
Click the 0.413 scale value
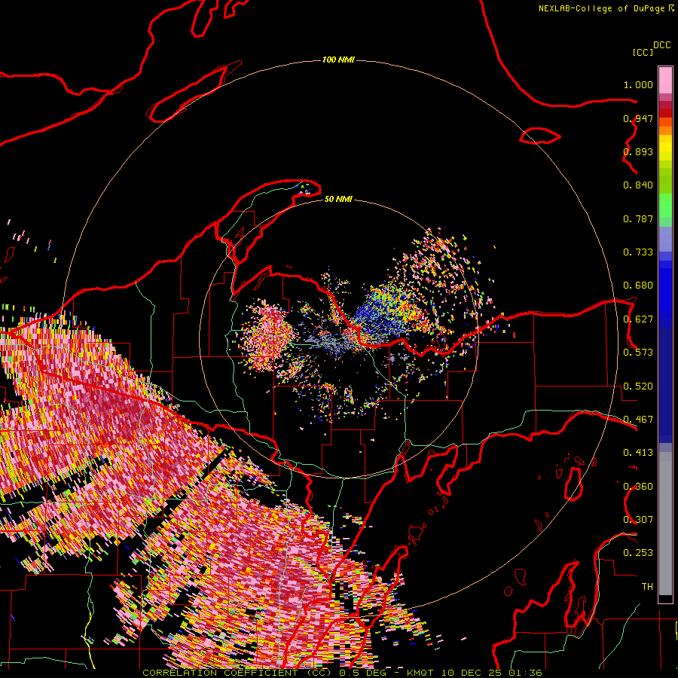pyautogui.click(x=638, y=453)
